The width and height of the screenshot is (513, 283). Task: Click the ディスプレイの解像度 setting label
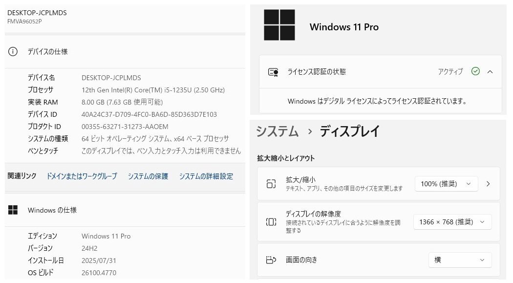(314, 214)
